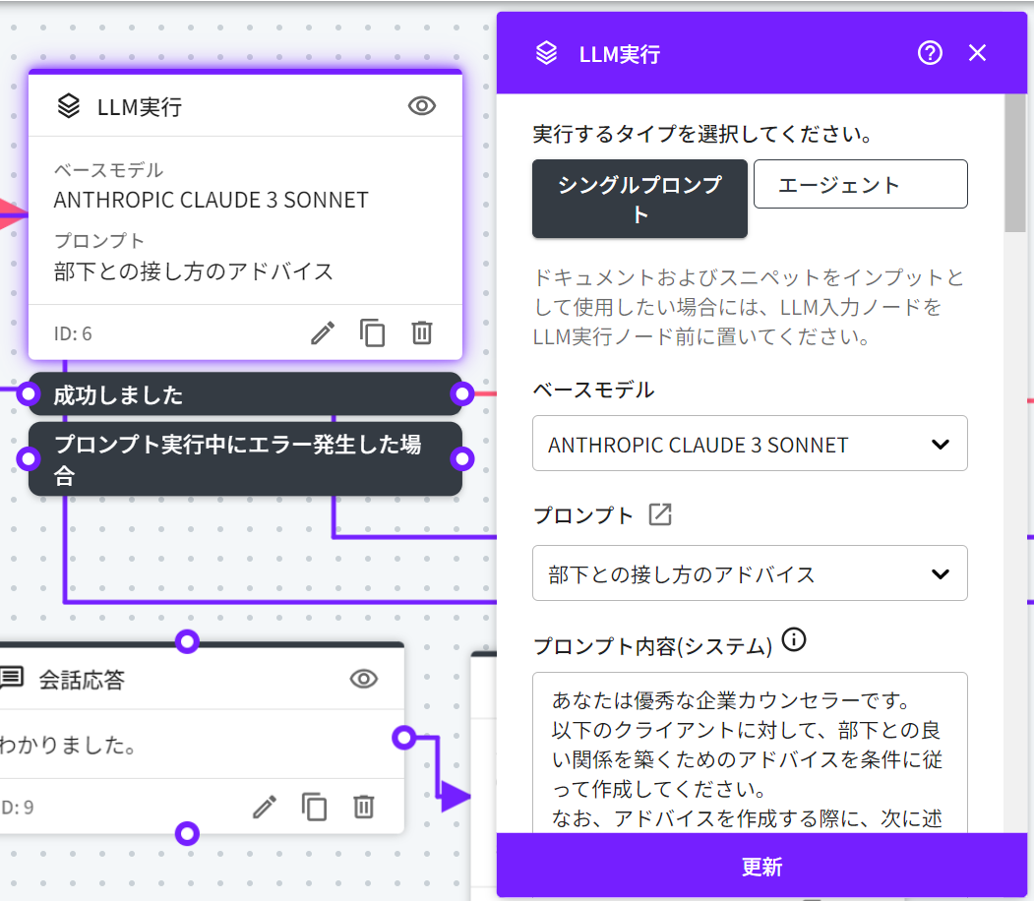The width and height of the screenshot is (1034, 901).
Task: Toggle the eye icon on LLM実行 node
Action: [x=422, y=106]
